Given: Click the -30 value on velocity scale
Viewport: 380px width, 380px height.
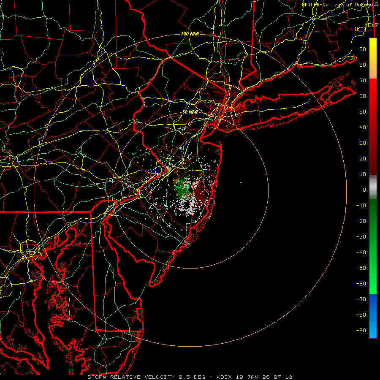Looking at the screenshot, I should pos(361,237).
